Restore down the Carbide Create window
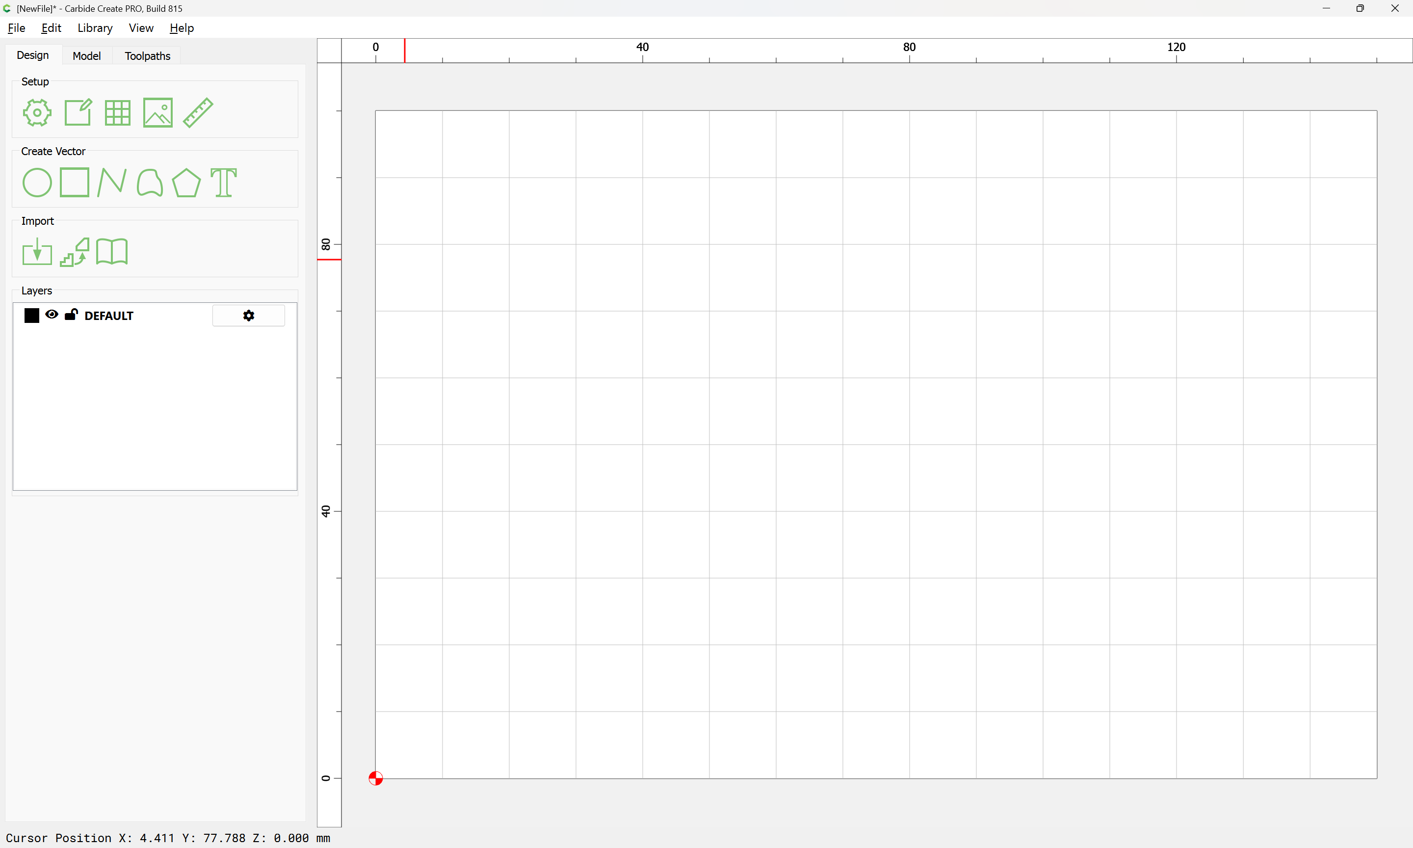Viewport: 1413px width, 848px height. click(x=1360, y=8)
